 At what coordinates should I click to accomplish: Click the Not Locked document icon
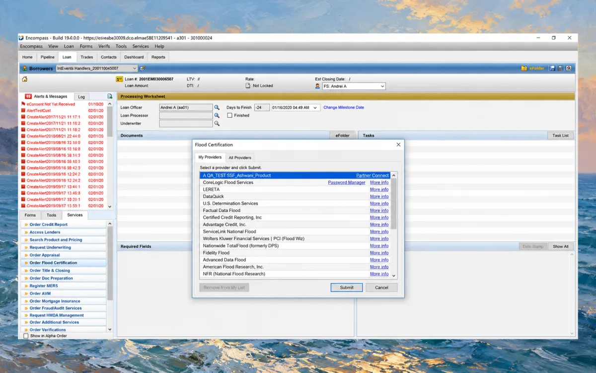(x=248, y=86)
